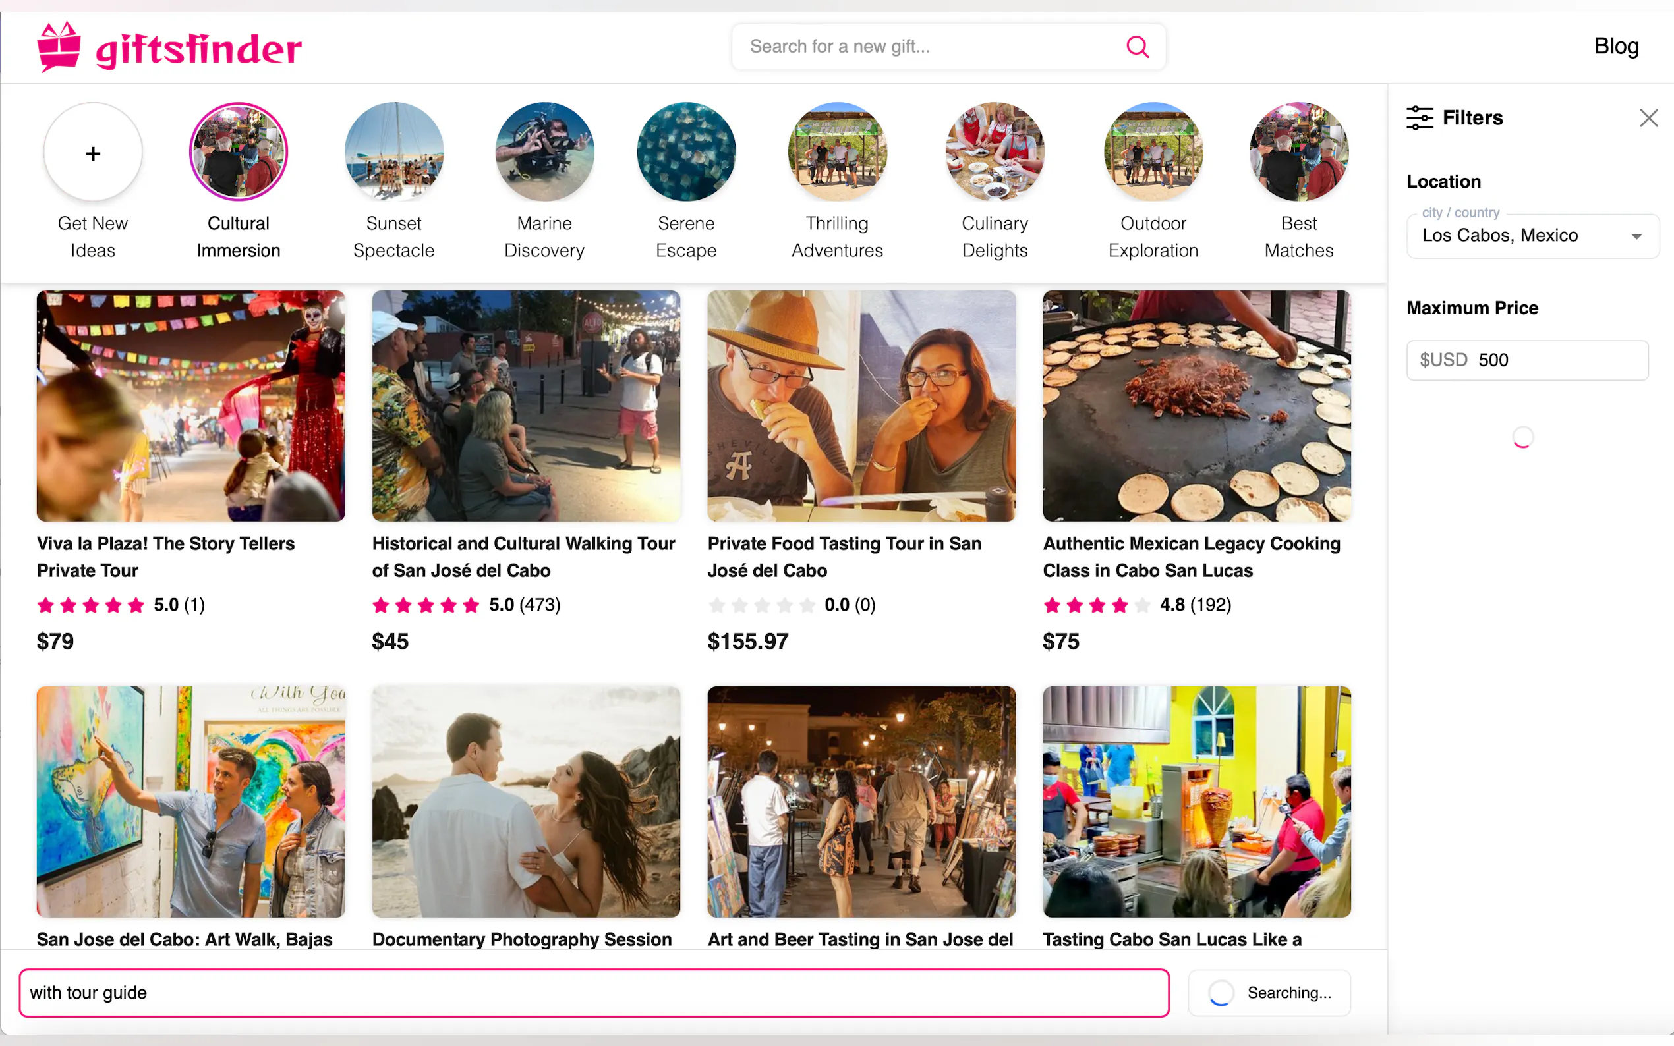Switch to Best Matches category
Image resolution: width=1674 pixels, height=1046 pixels.
click(1298, 153)
